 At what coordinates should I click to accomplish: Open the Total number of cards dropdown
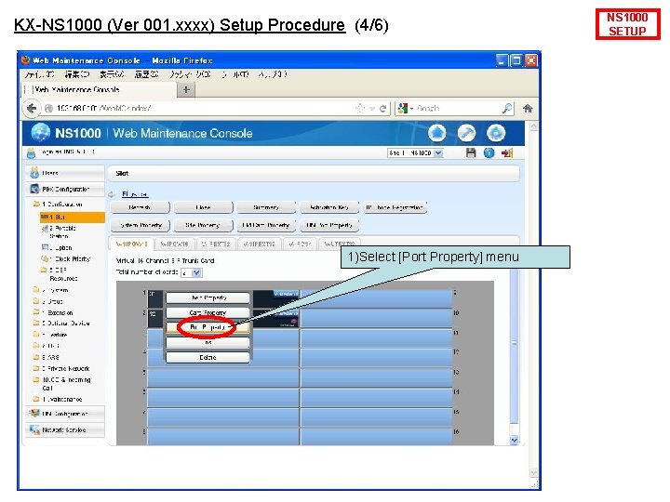[x=192, y=272]
